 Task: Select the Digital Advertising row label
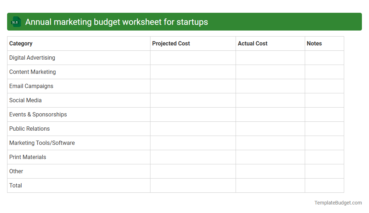pyautogui.click(x=32, y=58)
